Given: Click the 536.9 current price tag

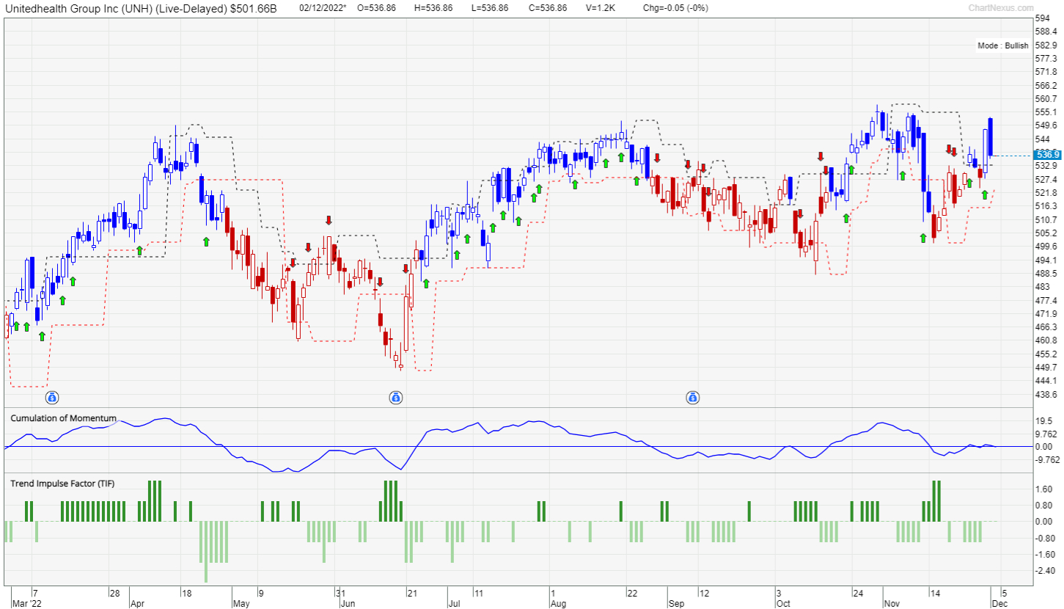Looking at the screenshot, I should click(1046, 155).
